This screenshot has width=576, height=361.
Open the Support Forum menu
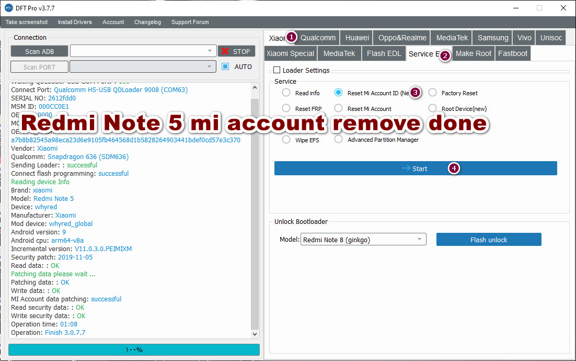coord(190,22)
